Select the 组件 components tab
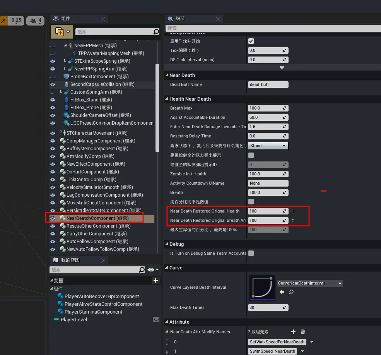The width and height of the screenshot is (381, 355). [x=66, y=19]
